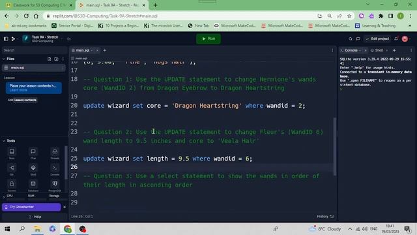Open the Shell tool in Tools

33,170
